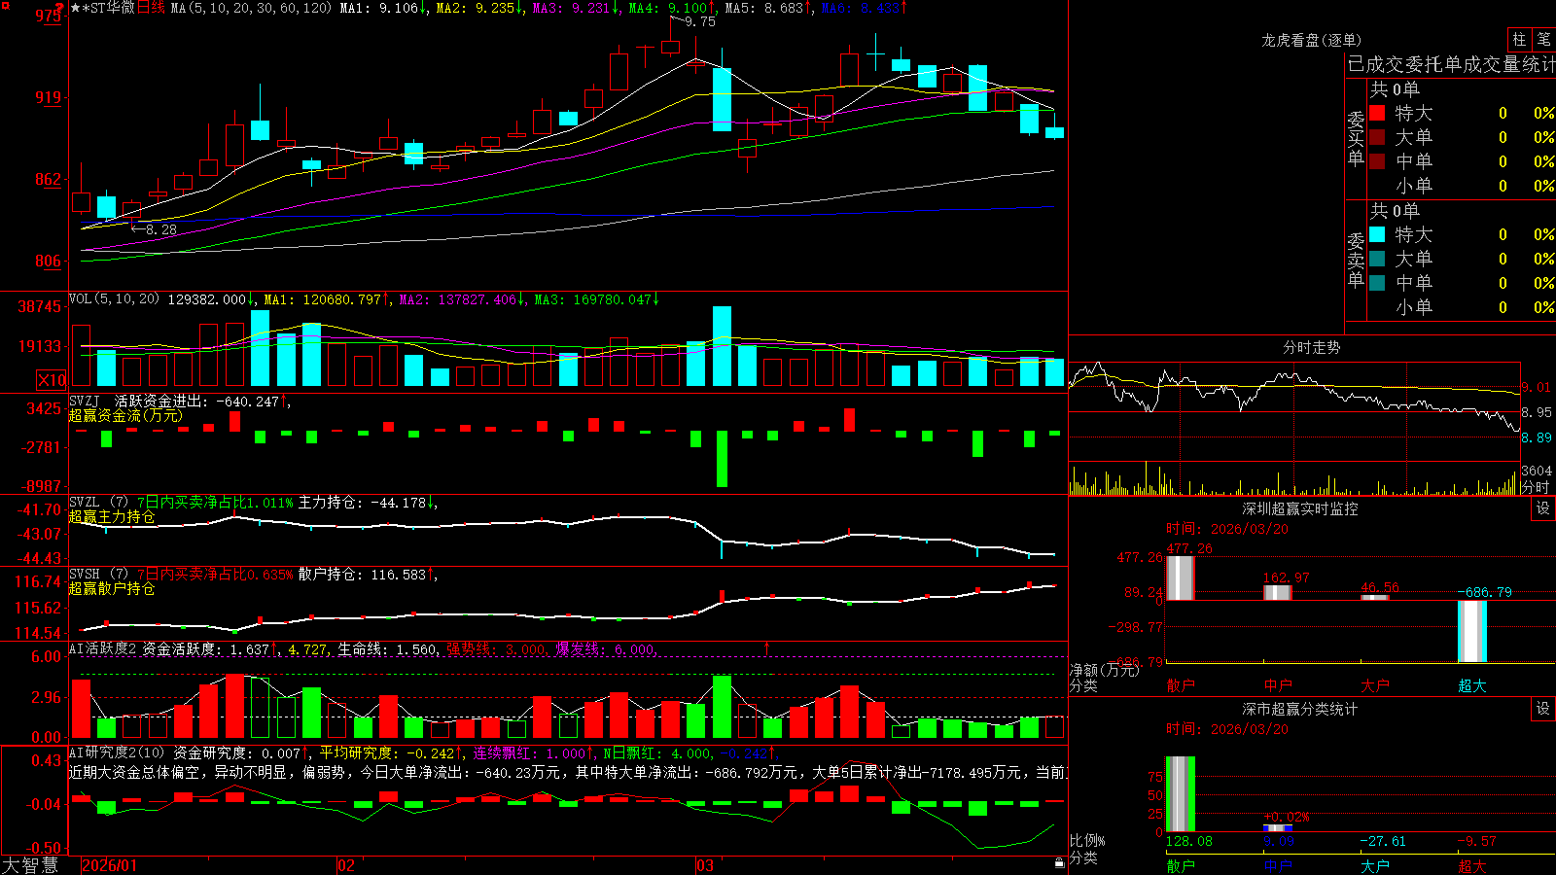Click the SVZL (7) indicator label

pyautogui.click(x=98, y=503)
